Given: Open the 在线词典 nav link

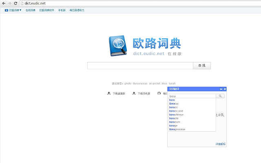Looking at the screenshot, I should pos(30,10).
